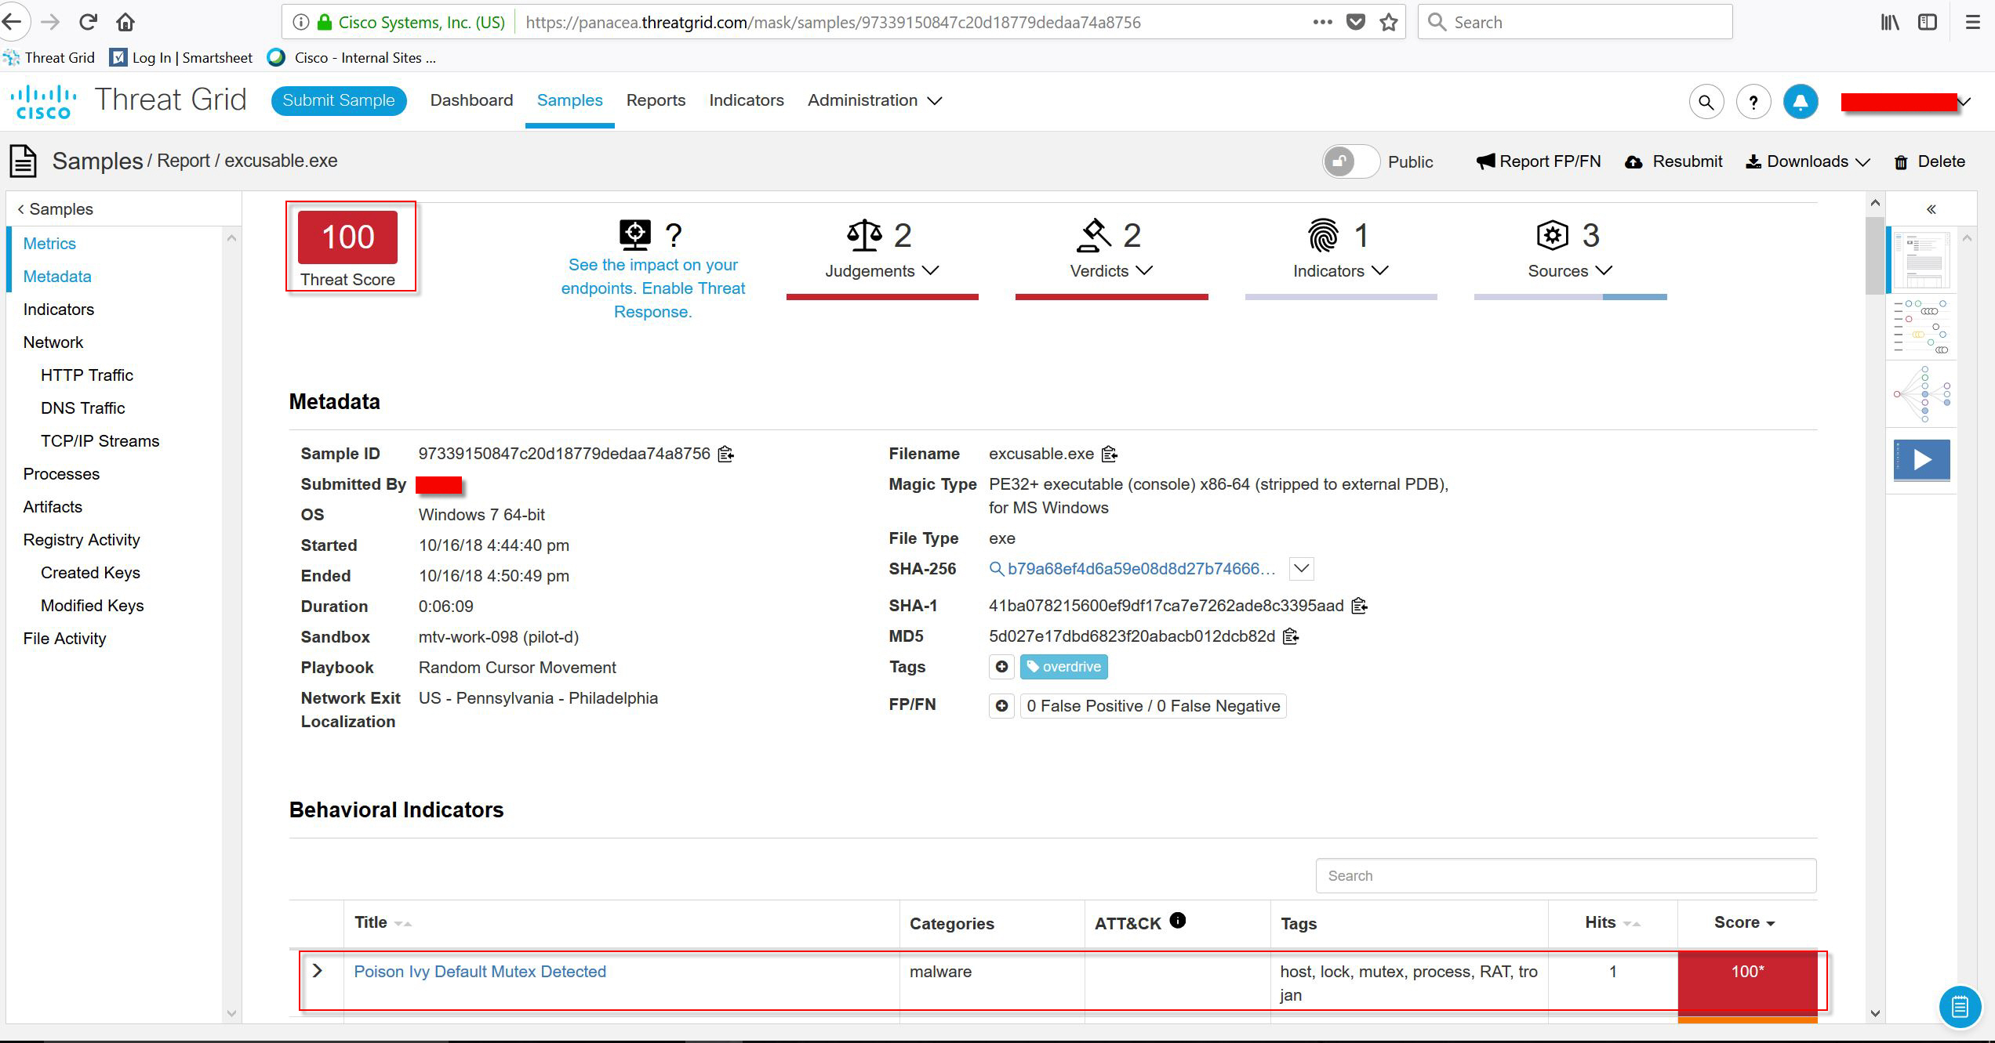Viewport: 1995px width, 1043px height.
Task: Open the Downloads dropdown menu
Action: (1808, 161)
